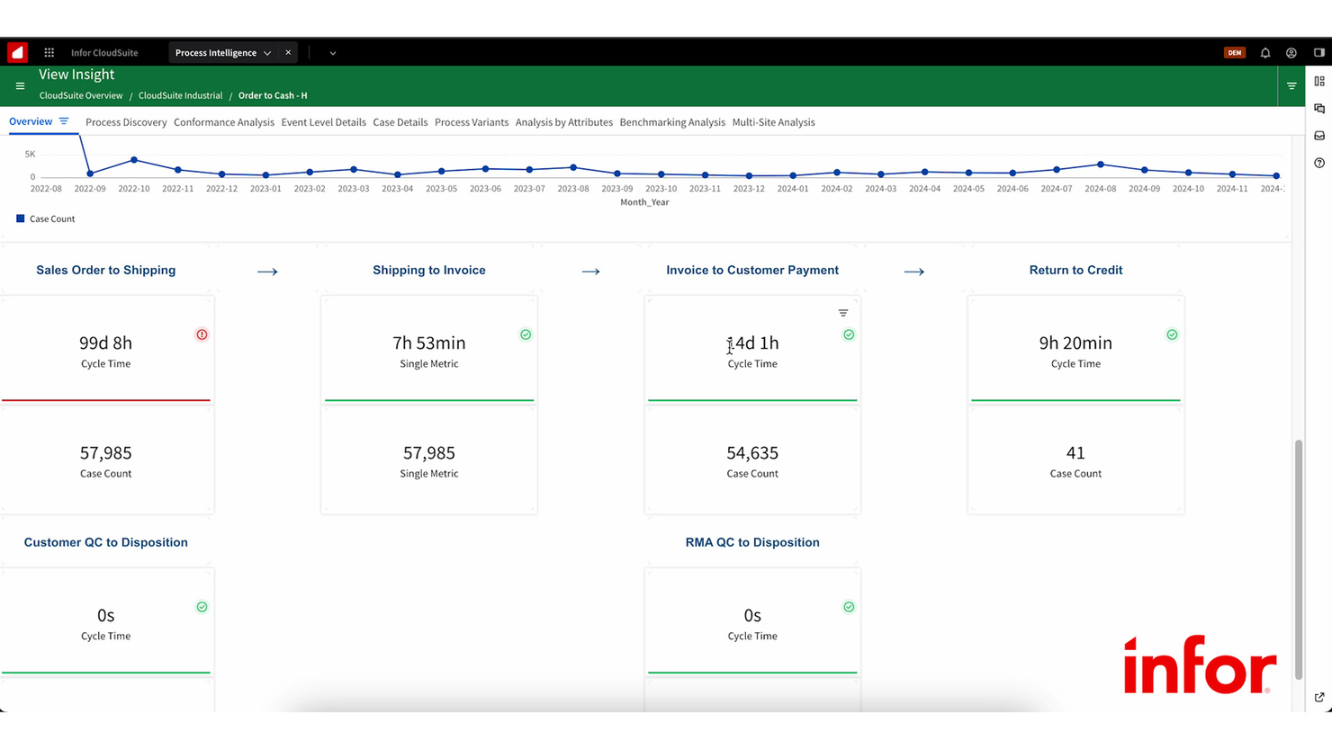Open the user account icon
The height and width of the screenshot is (749, 1332).
click(x=1291, y=52)
